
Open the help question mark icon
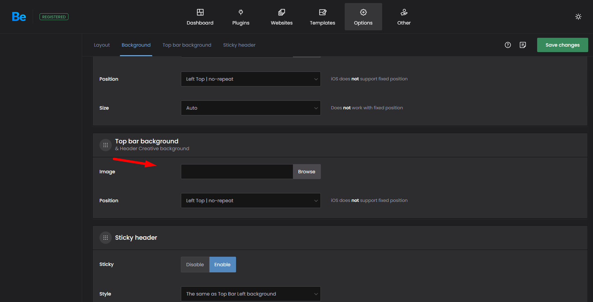(508, 45)
